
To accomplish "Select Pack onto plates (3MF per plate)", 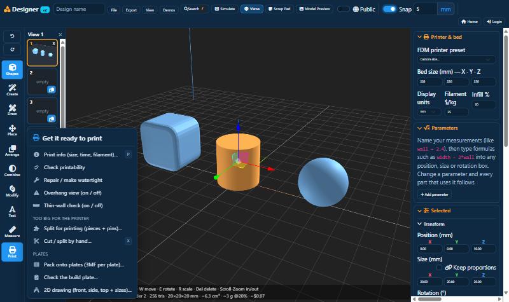I will [82, 264].
